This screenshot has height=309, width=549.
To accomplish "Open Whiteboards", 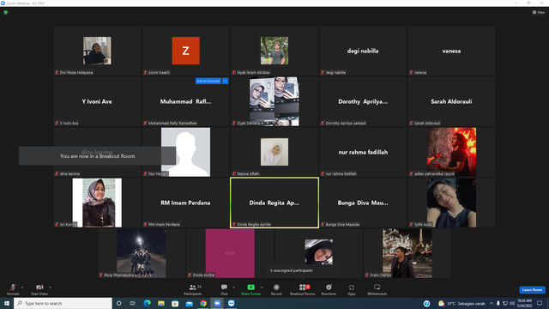I will click(x=377, y=289).
